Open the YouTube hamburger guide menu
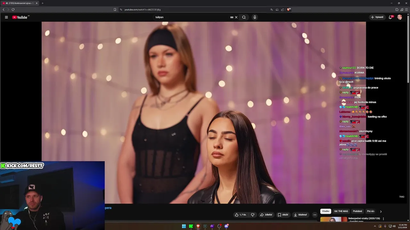This screenshot has width=410, height=230. (x=6, y=17)
